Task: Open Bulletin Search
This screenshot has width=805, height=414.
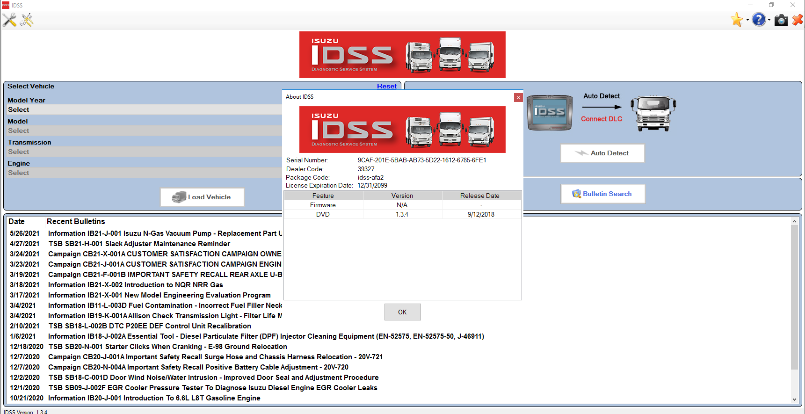Action: [x=603, y=194]
